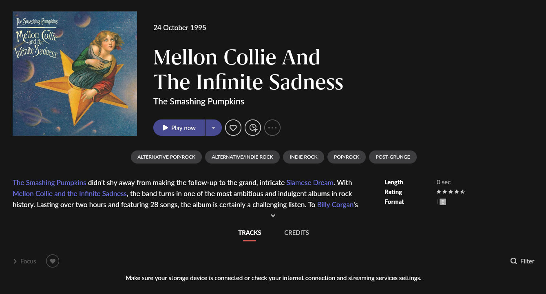Click the add-to-queue clock icon
The width and height of the screenshot is (546, 294).
click(253, 128)
